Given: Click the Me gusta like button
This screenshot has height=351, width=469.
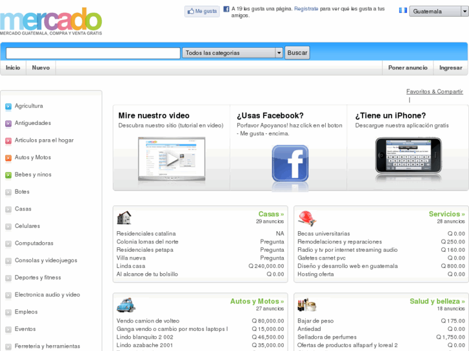Looking at the screenshot, I should click(202, 12).
